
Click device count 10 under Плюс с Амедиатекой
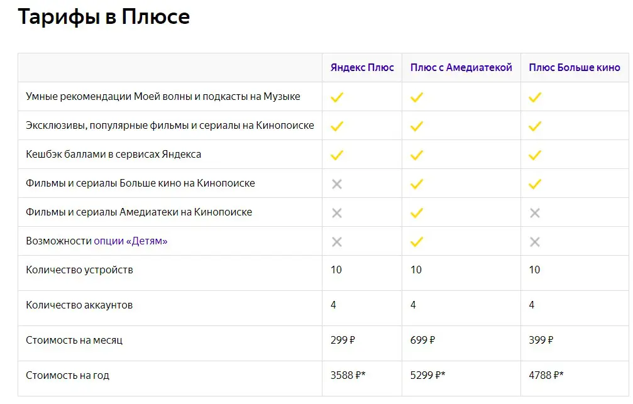point(416,270)
